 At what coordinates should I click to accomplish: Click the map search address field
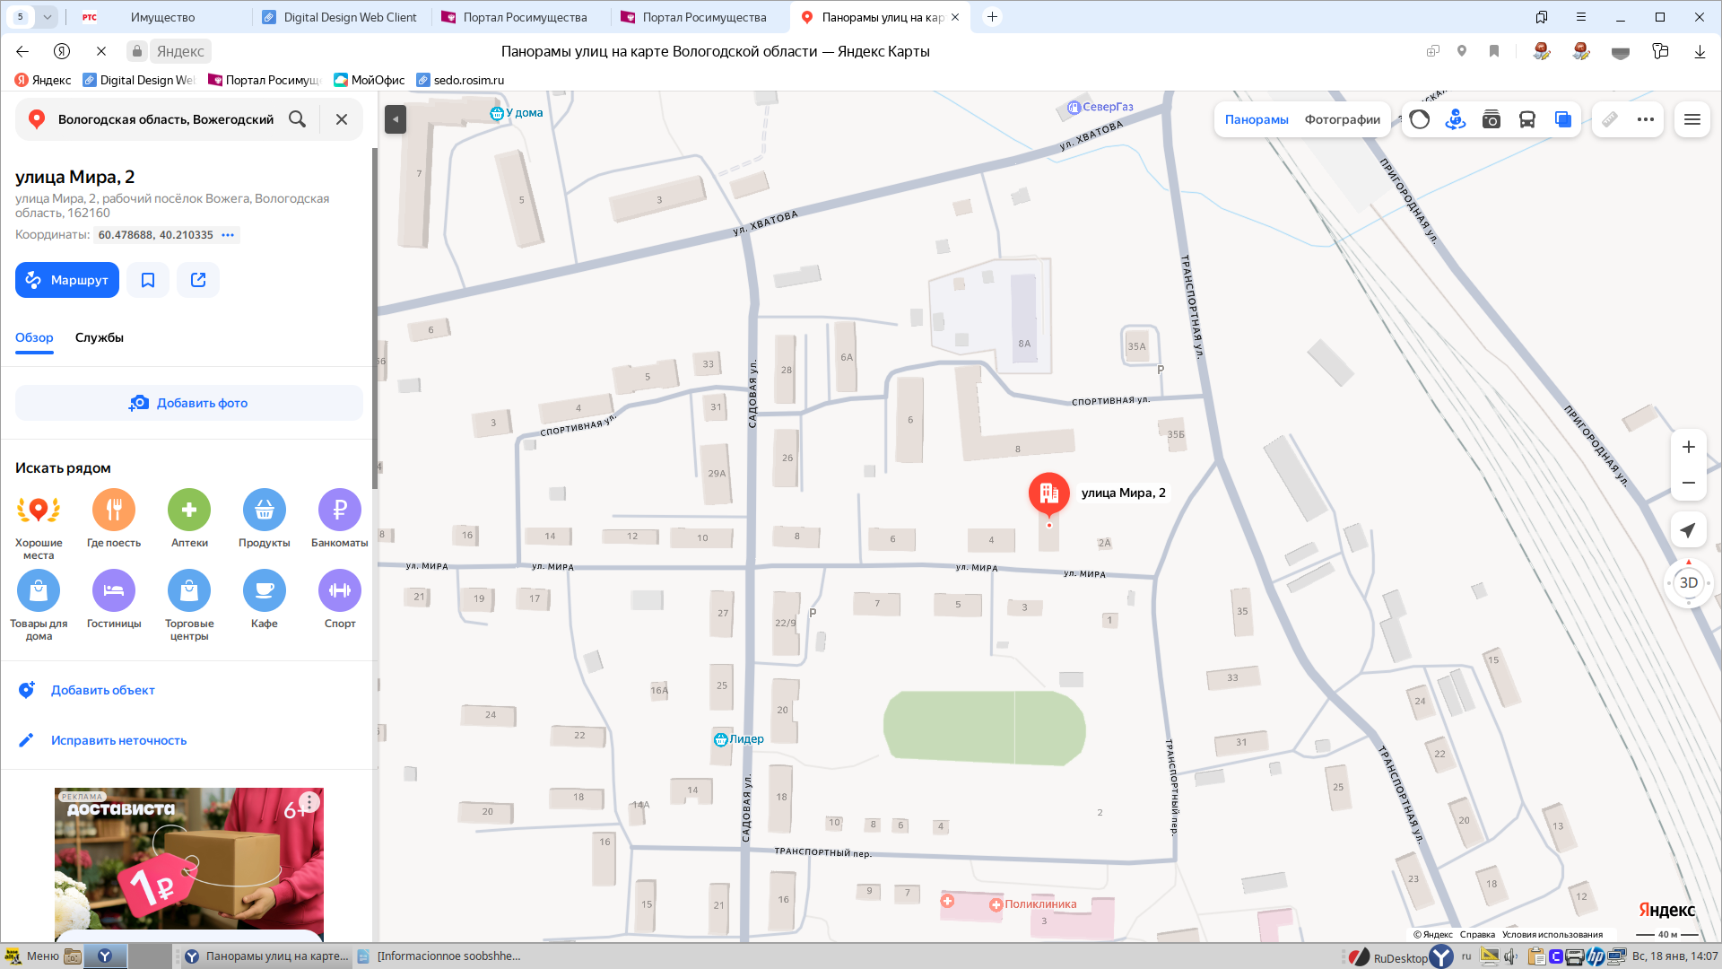pos(166,119)
